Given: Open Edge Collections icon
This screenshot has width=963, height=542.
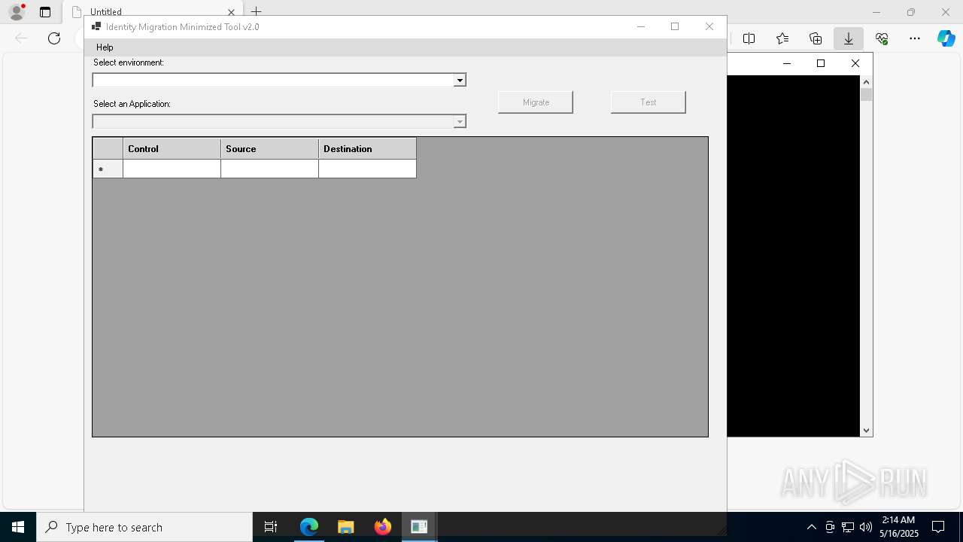Looking at the screenshot, I should pos(816,38).
